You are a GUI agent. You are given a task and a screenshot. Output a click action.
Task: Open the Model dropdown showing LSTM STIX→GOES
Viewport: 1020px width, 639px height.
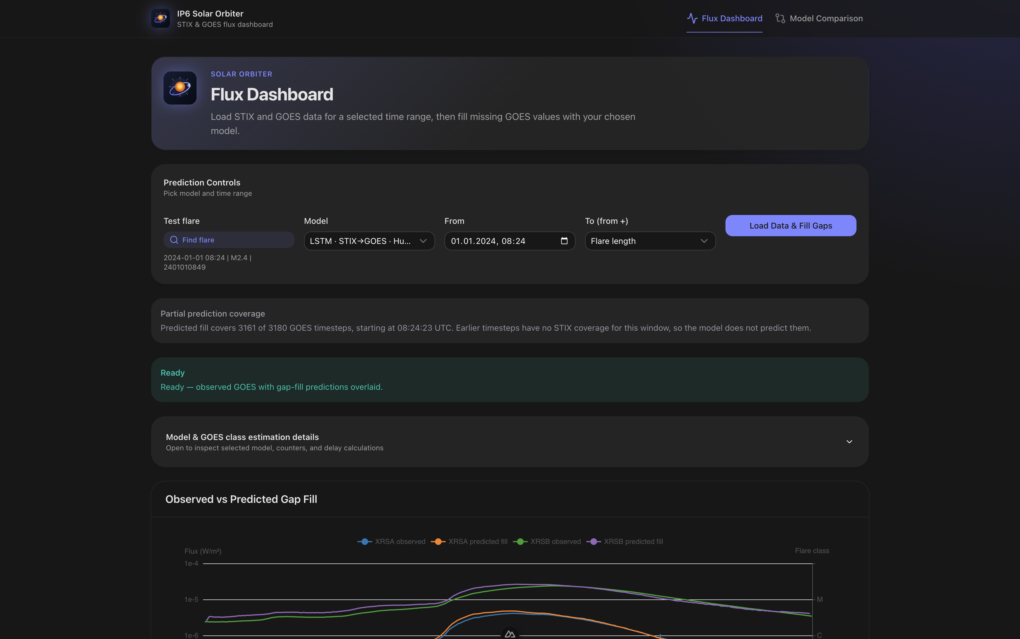pyautogui.click(x=369, y=241)
